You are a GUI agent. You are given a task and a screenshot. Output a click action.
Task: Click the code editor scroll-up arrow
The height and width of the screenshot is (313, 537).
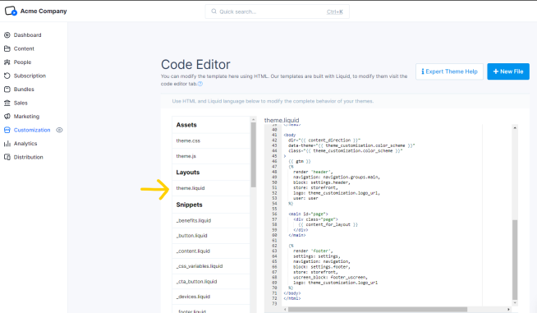click(515, 127)
